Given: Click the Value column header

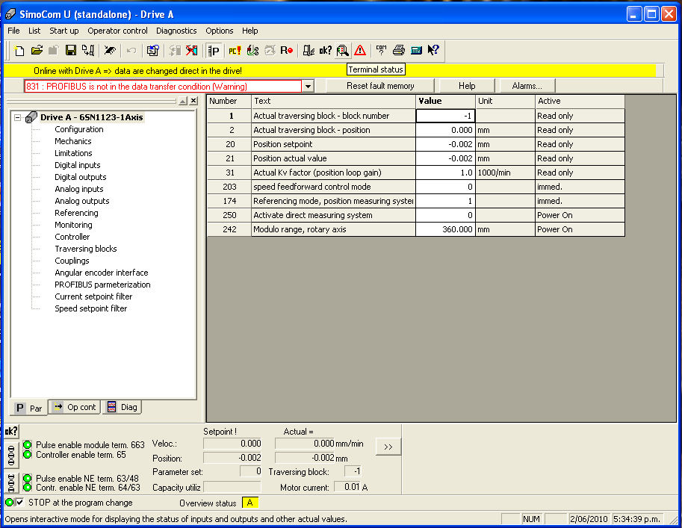Looking at the screenshot, I should coord(445,101).
